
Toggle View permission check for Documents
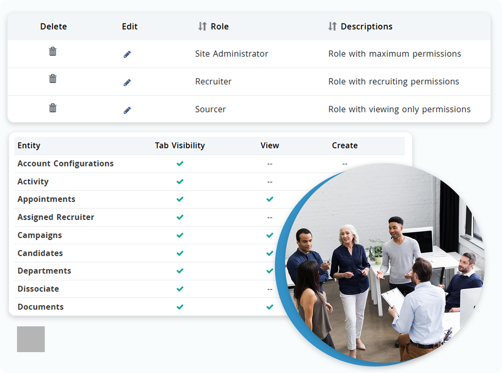[x=270, y=307]
